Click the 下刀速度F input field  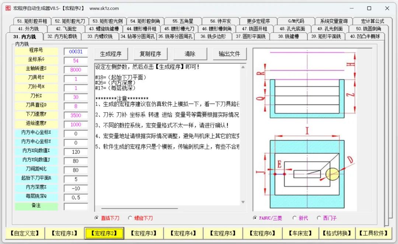[76, 116]
